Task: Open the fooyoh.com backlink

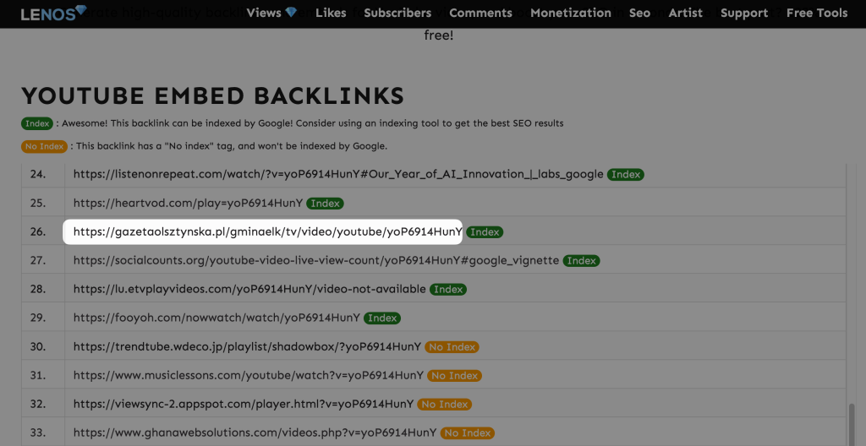Action: click(x=216, y=318)
